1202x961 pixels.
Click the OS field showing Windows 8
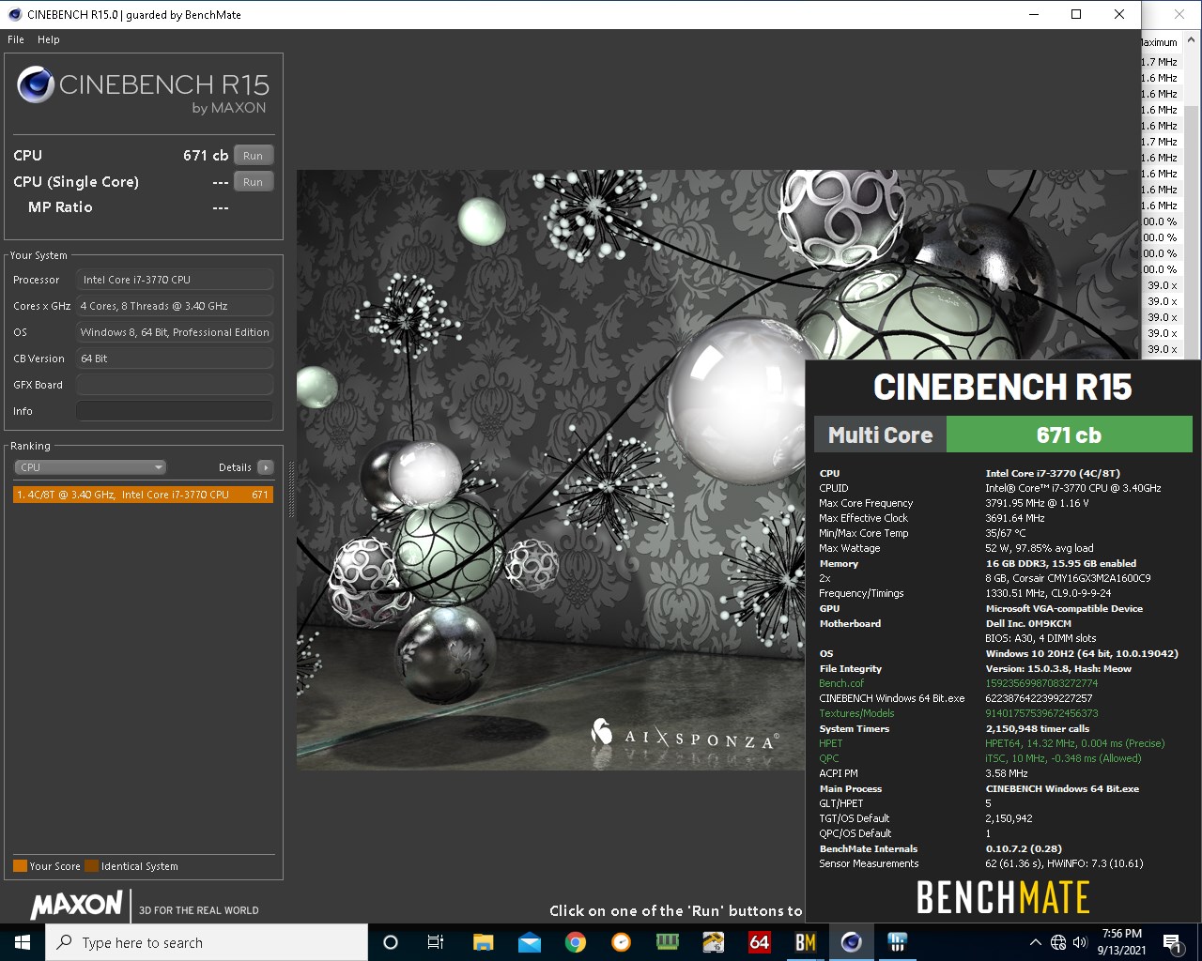click(x=175, y=332)
